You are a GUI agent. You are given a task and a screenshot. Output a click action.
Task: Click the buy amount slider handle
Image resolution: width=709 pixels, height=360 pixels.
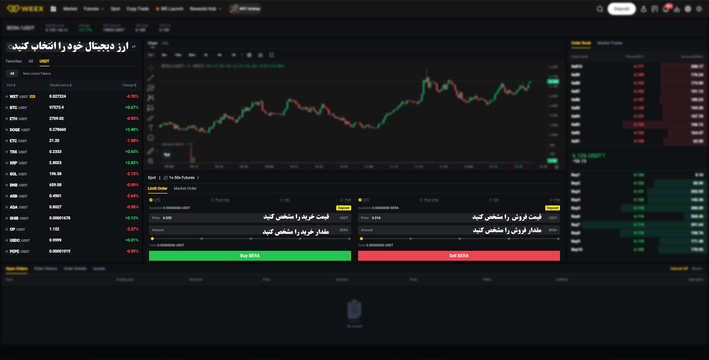coord(152,238)
